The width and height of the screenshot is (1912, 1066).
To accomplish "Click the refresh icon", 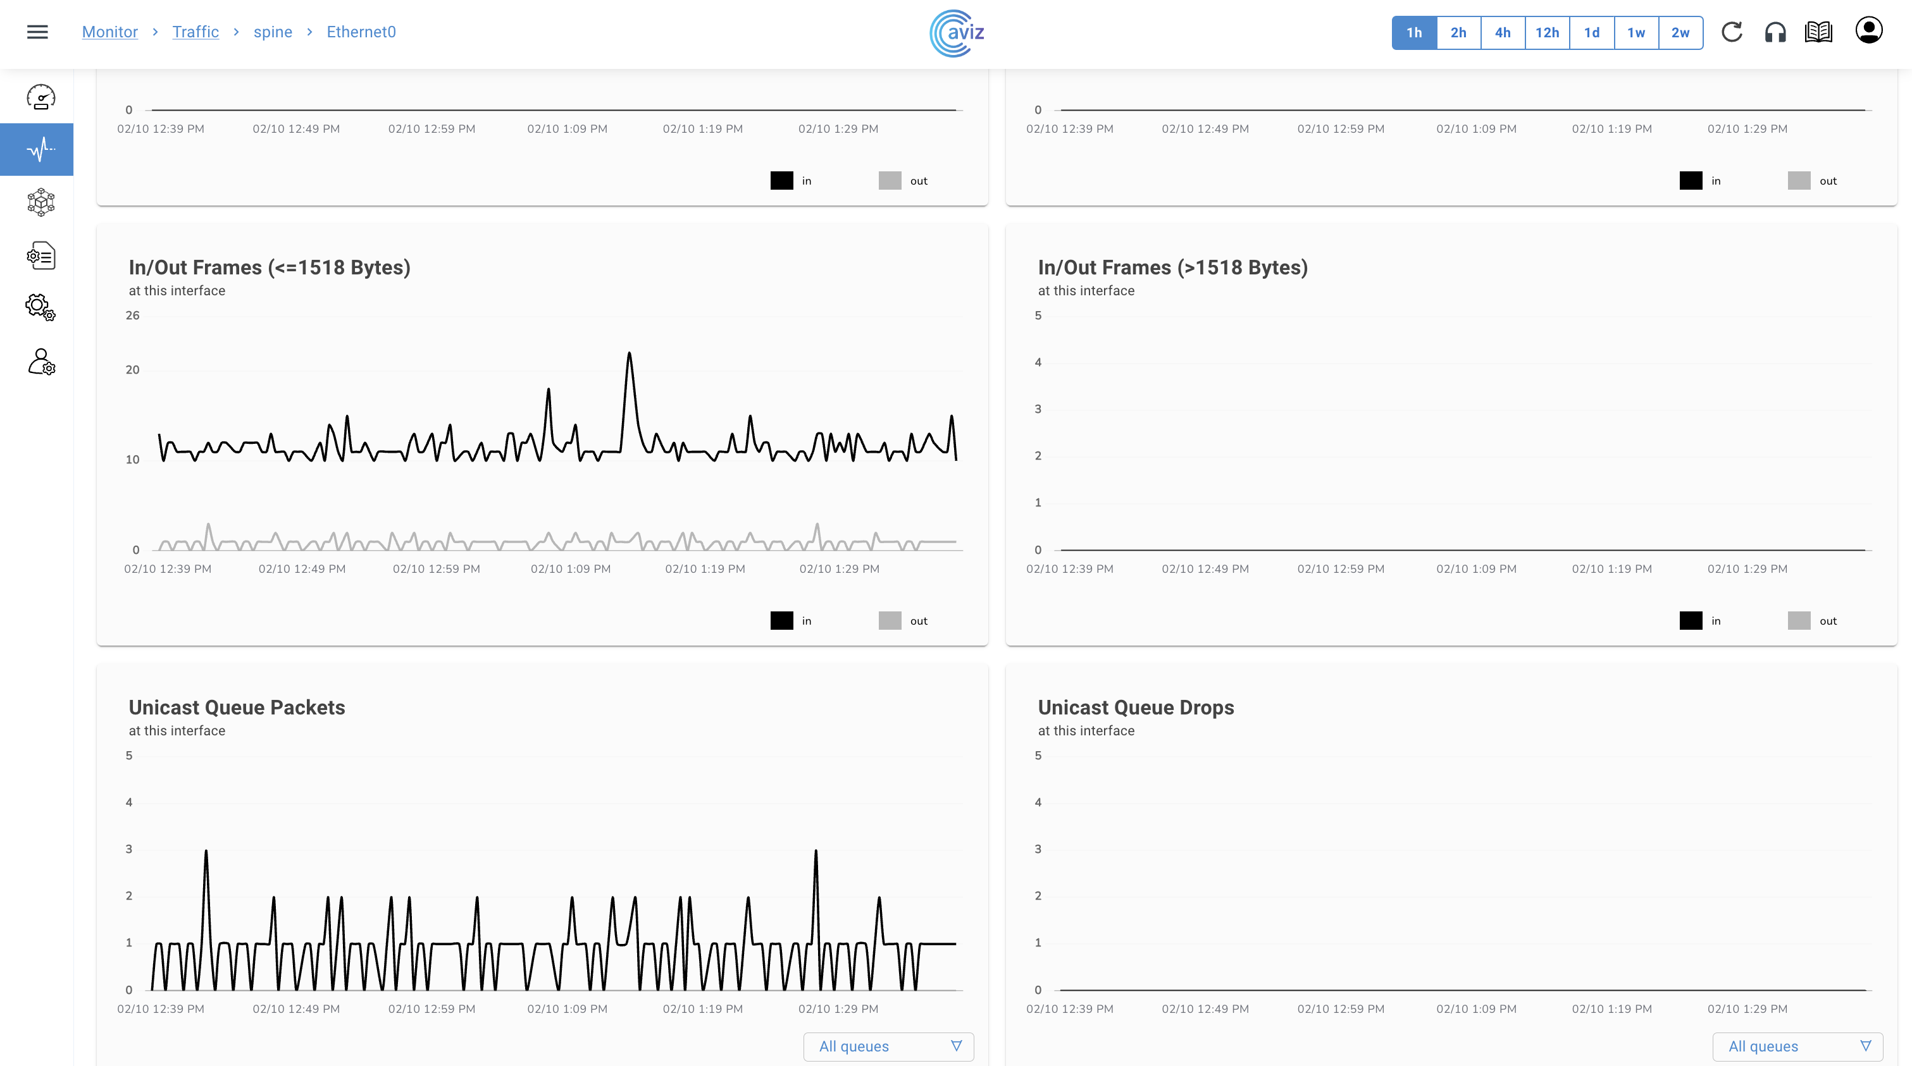I will 1732,32.
